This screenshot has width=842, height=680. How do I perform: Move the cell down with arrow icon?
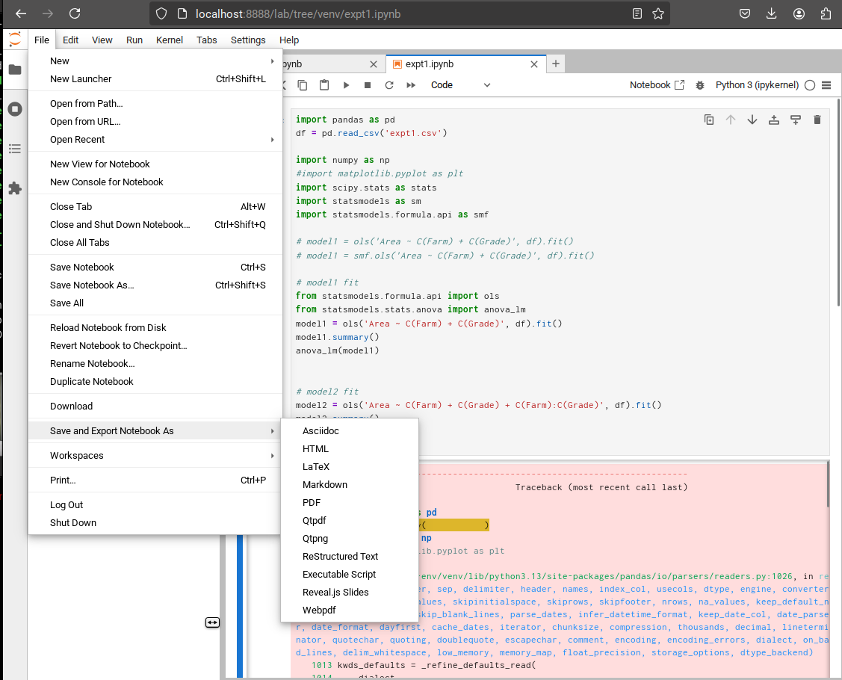pyautogui.click(x=752, y=120)
